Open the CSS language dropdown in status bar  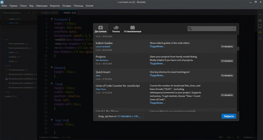click(230, 137)
